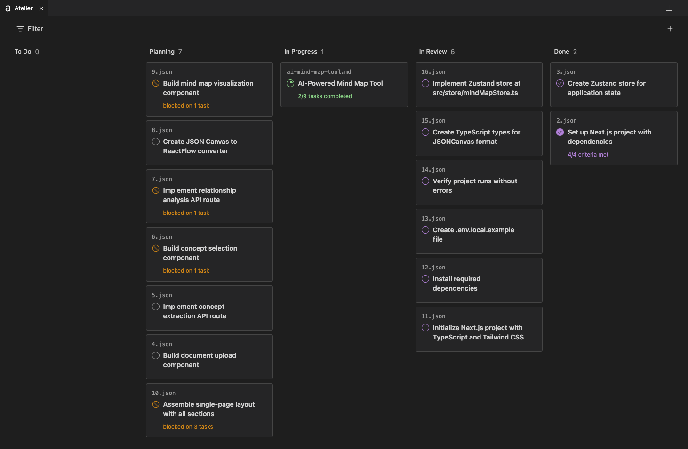Toggle status circle for Build document upload component
The image size is (688, 449).
tap(156, 355)
